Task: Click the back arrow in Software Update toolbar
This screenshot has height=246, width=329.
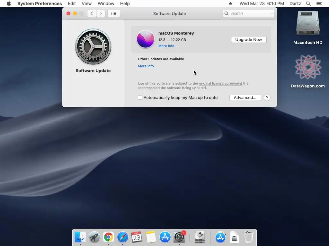Action: coord(92,13)
